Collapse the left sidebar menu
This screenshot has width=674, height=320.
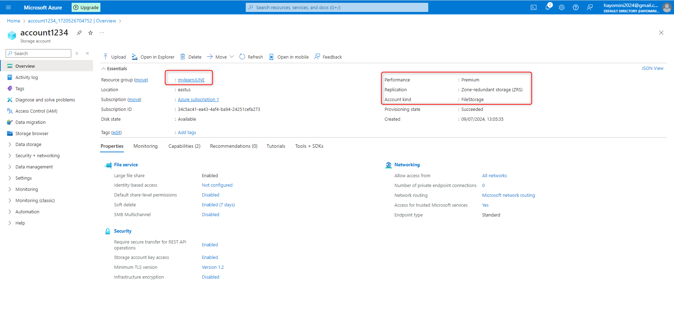(x=87, y=53)
